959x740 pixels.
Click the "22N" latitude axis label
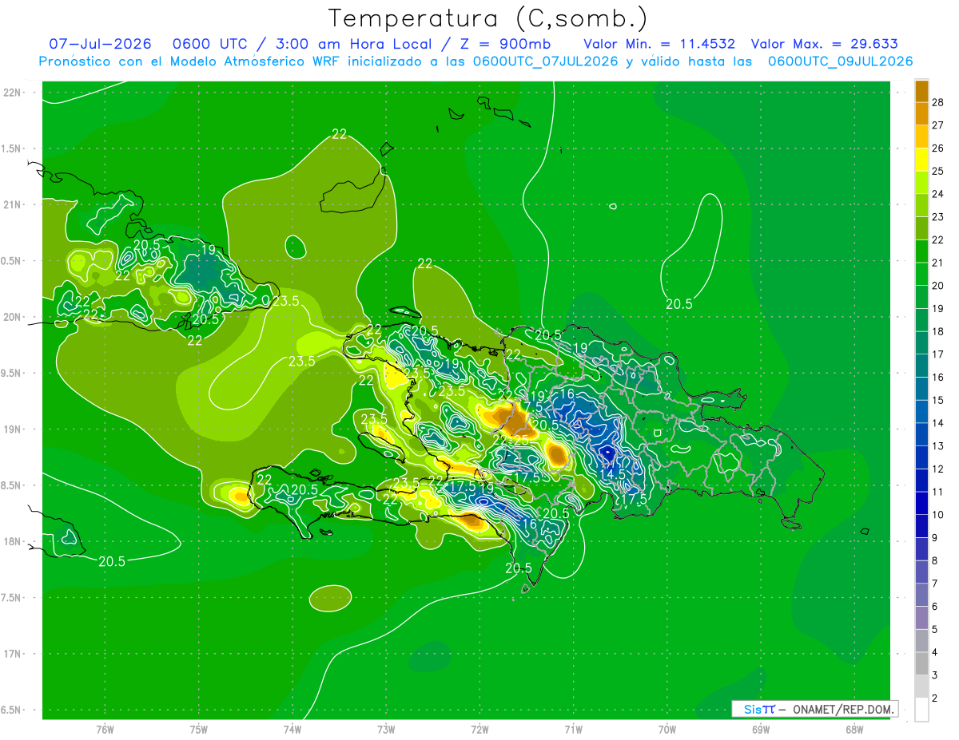[x=13, y=92]
